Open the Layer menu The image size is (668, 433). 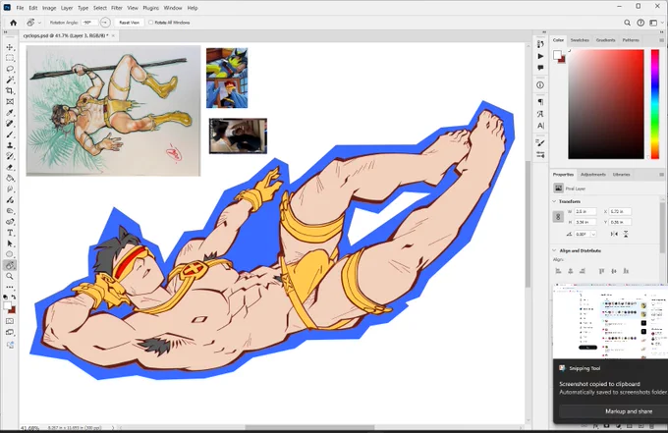click(x=67, y=8)
